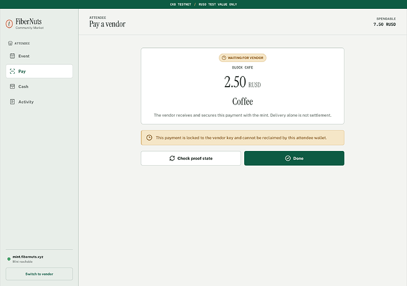Click the green mint status dot

pyautogui.click(x=9, y=259)
